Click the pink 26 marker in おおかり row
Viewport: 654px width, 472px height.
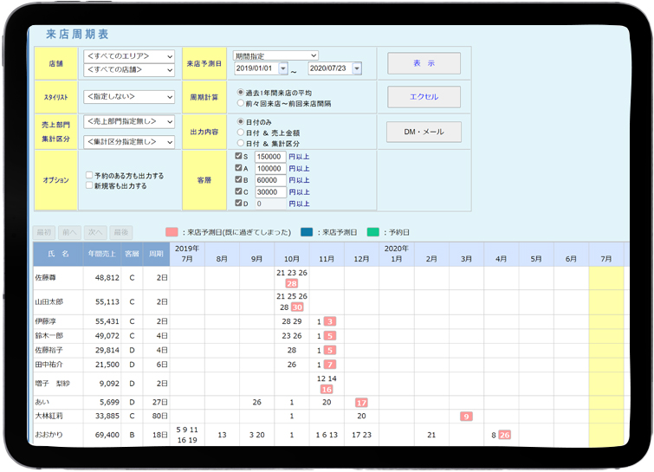pos(504,435)
